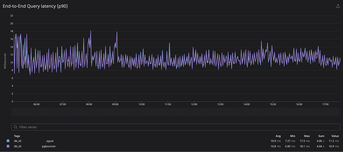Screen dimensions: 343x152
Task: Select the pgcat legend row label
Action: pos(50,141)
